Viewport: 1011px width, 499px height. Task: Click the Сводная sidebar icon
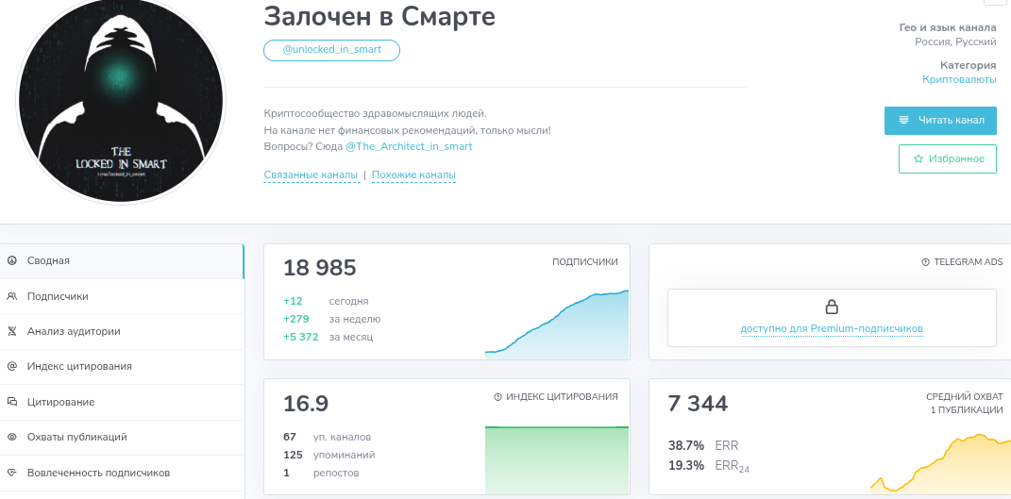(11, 260)
